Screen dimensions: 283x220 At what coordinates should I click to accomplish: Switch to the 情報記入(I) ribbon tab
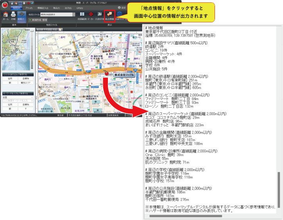coord(43,8)
